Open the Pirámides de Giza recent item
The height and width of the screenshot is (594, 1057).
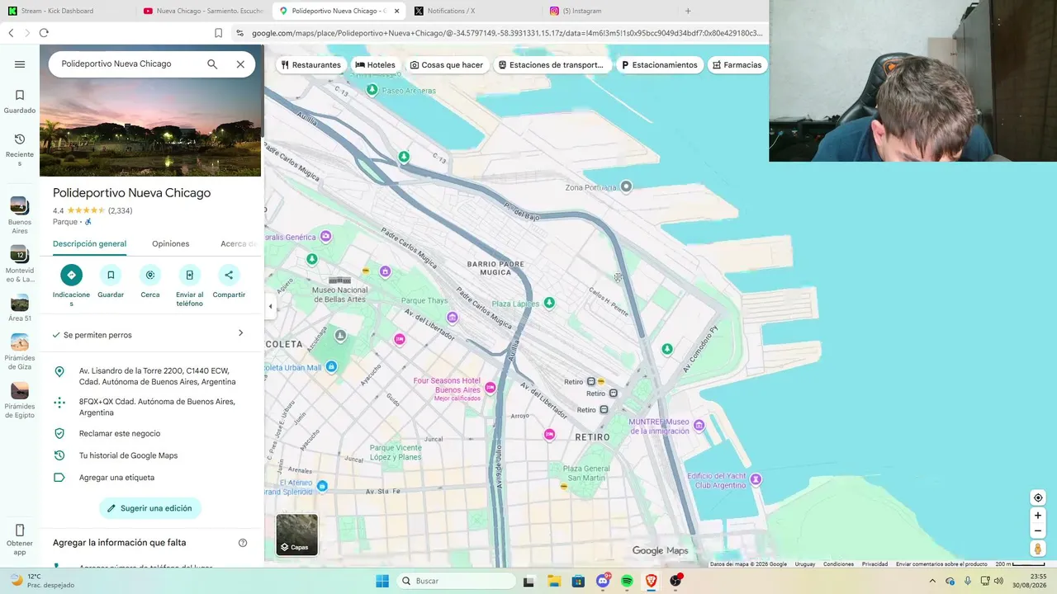20,352
